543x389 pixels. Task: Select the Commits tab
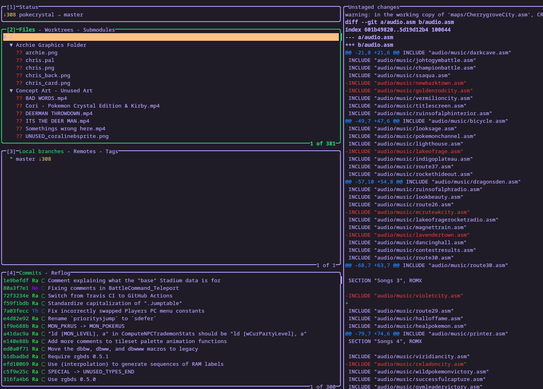tap(30, 273)
